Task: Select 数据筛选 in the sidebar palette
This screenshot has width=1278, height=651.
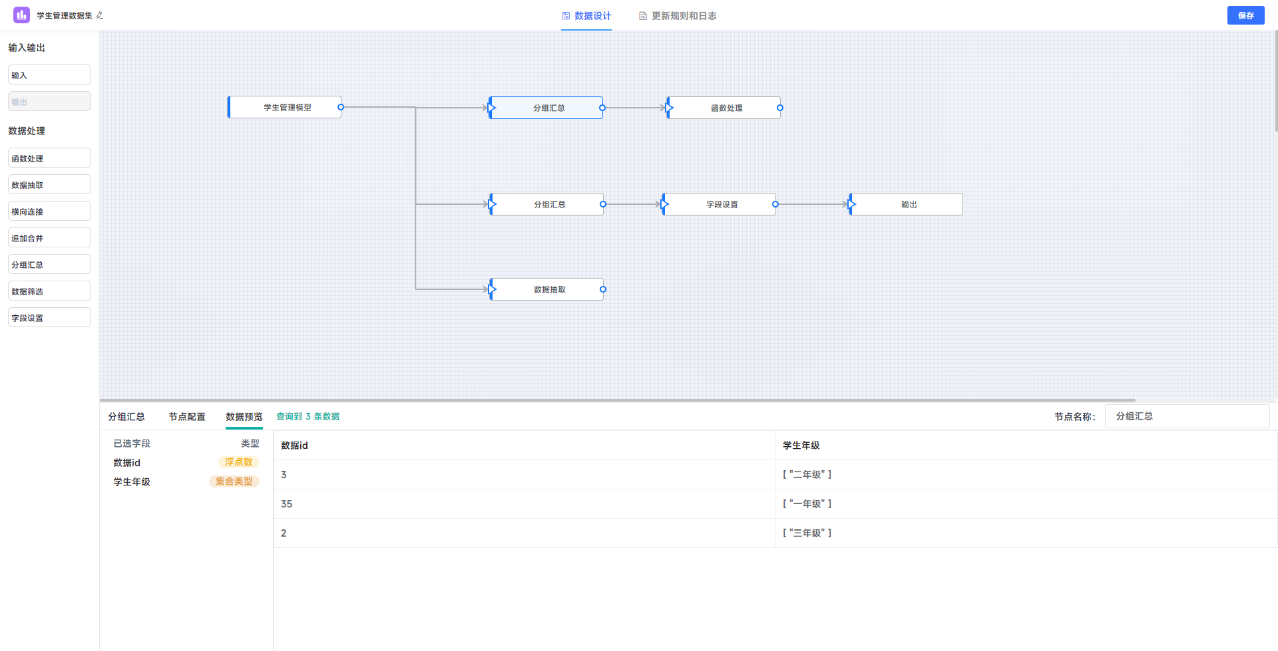Action: [49, 291]
